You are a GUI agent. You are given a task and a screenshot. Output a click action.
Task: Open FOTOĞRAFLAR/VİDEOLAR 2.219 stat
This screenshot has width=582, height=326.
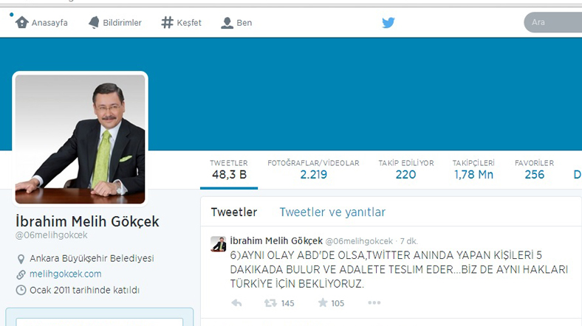314,170
